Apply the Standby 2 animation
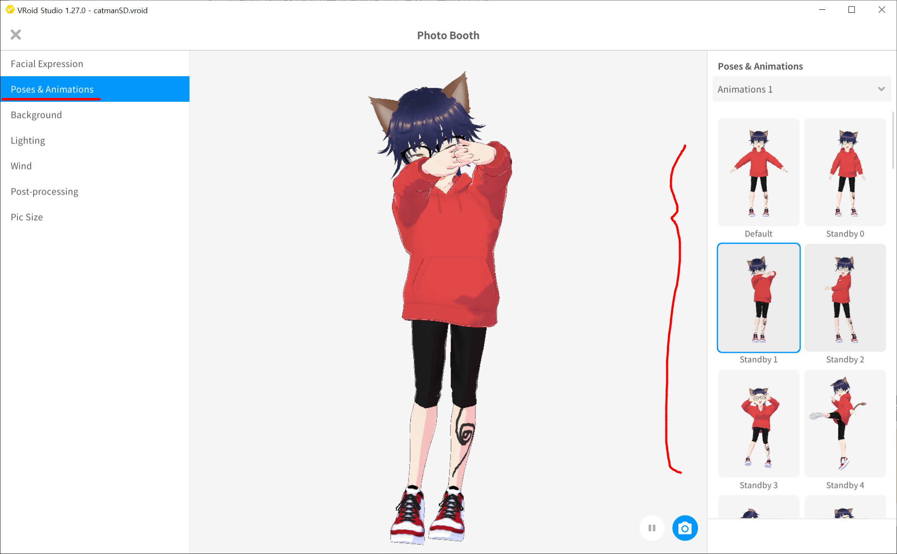 pyautogui.click(x=845, y=298)
